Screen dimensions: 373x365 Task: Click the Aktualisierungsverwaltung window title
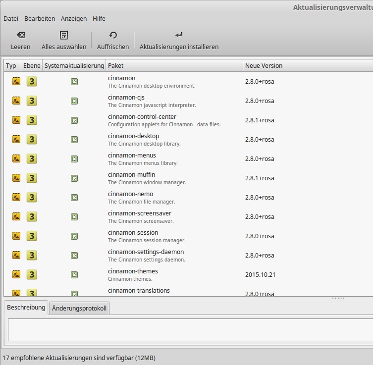coord(333,7)
